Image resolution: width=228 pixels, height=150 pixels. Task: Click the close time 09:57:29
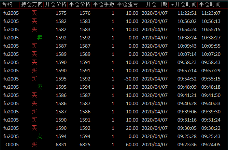pyautogui.click(x=211, y=71)
